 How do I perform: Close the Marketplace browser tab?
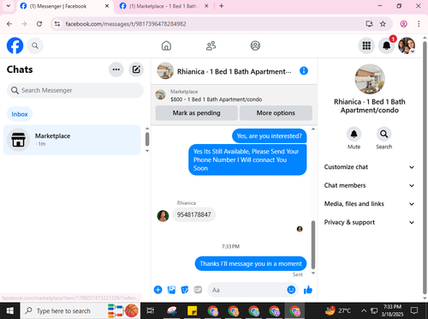coord(206,6)
